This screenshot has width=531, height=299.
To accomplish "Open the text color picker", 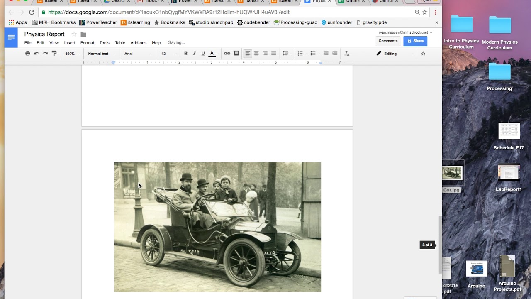I will pyautogui.click(x=212, y=54).
